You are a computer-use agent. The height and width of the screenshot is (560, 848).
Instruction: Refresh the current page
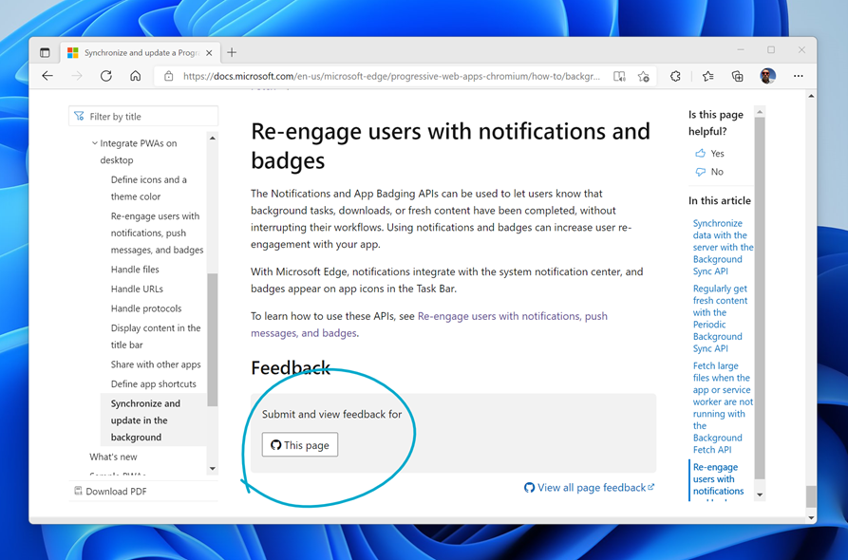pos(106,76)
